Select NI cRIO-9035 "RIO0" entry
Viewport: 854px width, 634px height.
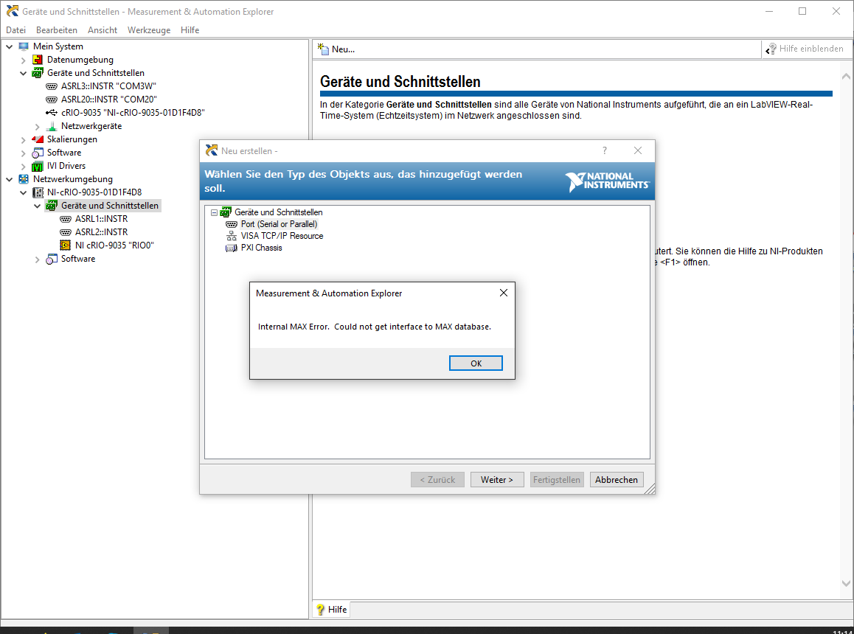(x=114, y=245)
